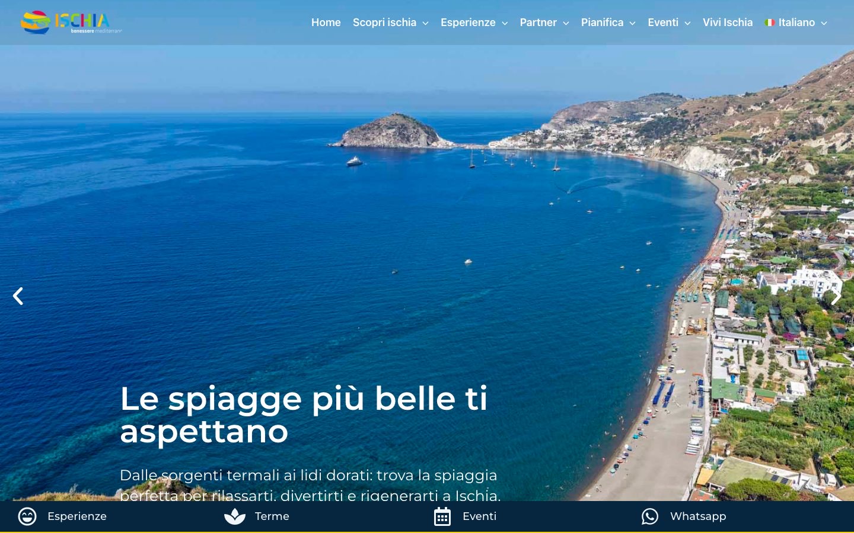Open the Esperienze menu item in header
Screen dimensions: 854x533
[468, 23]
